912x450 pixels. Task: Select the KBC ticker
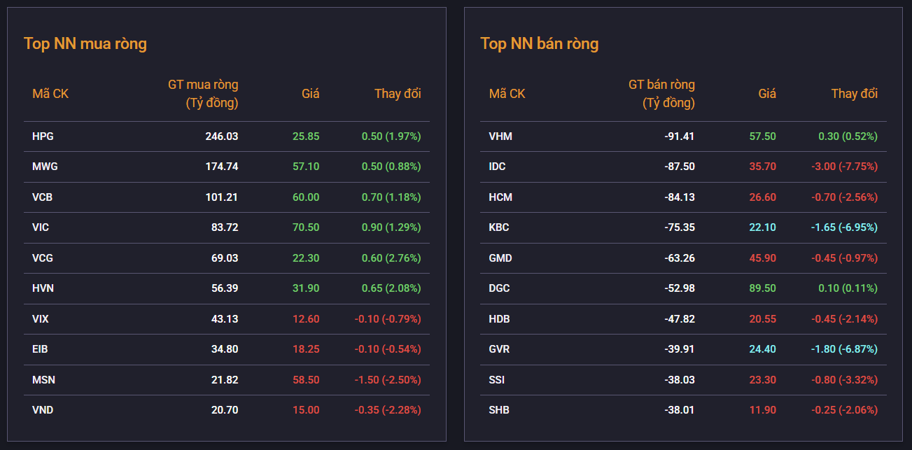(499, 227)
